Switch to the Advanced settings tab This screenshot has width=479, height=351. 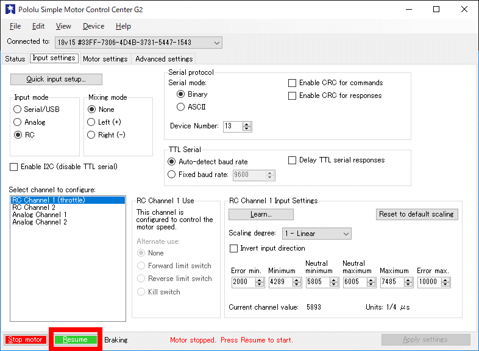(x=164, y=59)
